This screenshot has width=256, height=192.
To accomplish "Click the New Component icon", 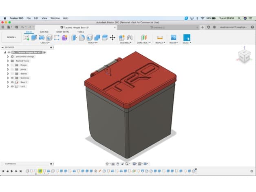I will point(122,38).
